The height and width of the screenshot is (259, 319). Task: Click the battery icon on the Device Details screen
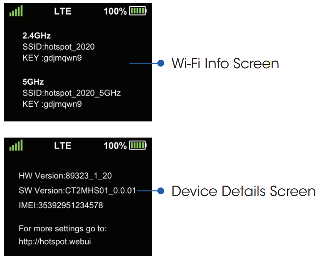138,145
